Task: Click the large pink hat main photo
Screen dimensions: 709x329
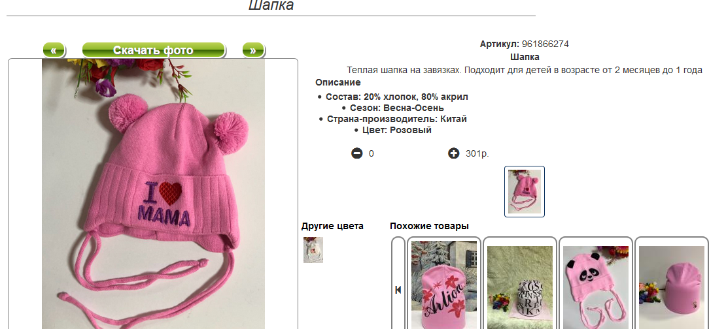Action: 153,194
